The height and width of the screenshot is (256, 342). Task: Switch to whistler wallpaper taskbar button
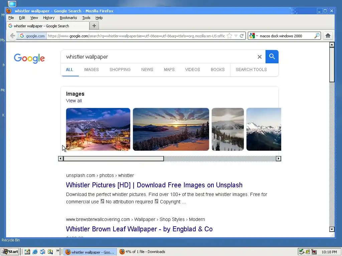pyautogui.click(x=90, y=252)
